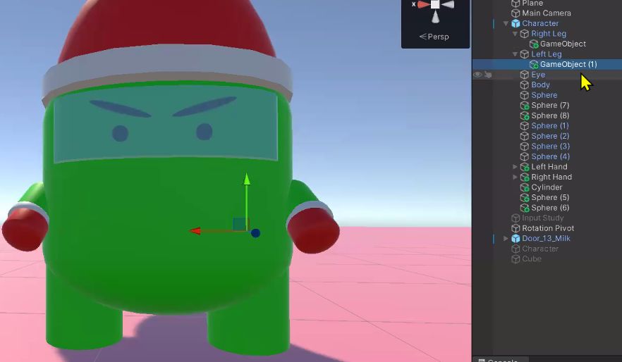622x362 pixels.
Task: Click the red X axis cone on the scene gizmo
Action: (x=423, y=4)
